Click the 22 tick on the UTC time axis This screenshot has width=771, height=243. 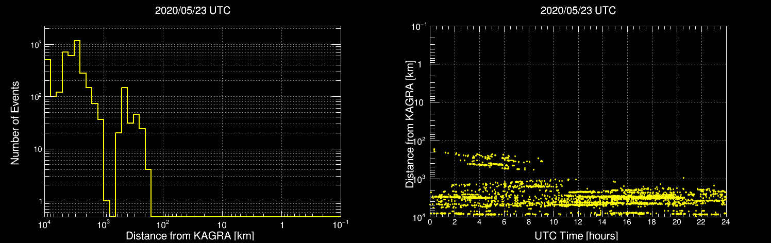[x=701, y=223]
